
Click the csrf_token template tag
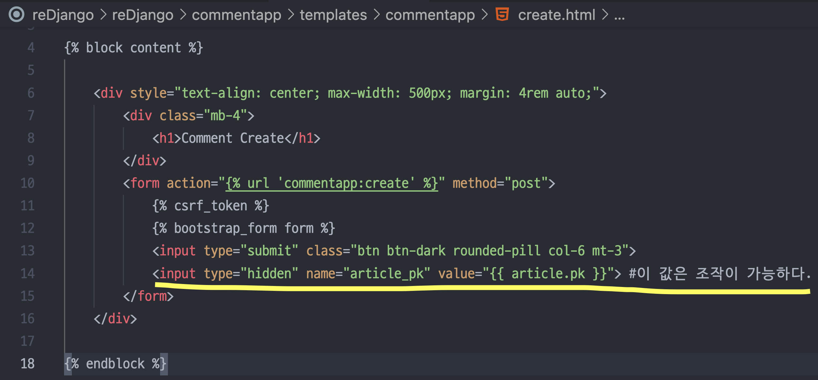click(x=210, y=206)
